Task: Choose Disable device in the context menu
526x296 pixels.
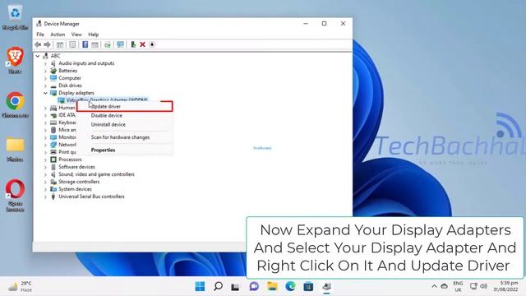Action: [125, 115]
